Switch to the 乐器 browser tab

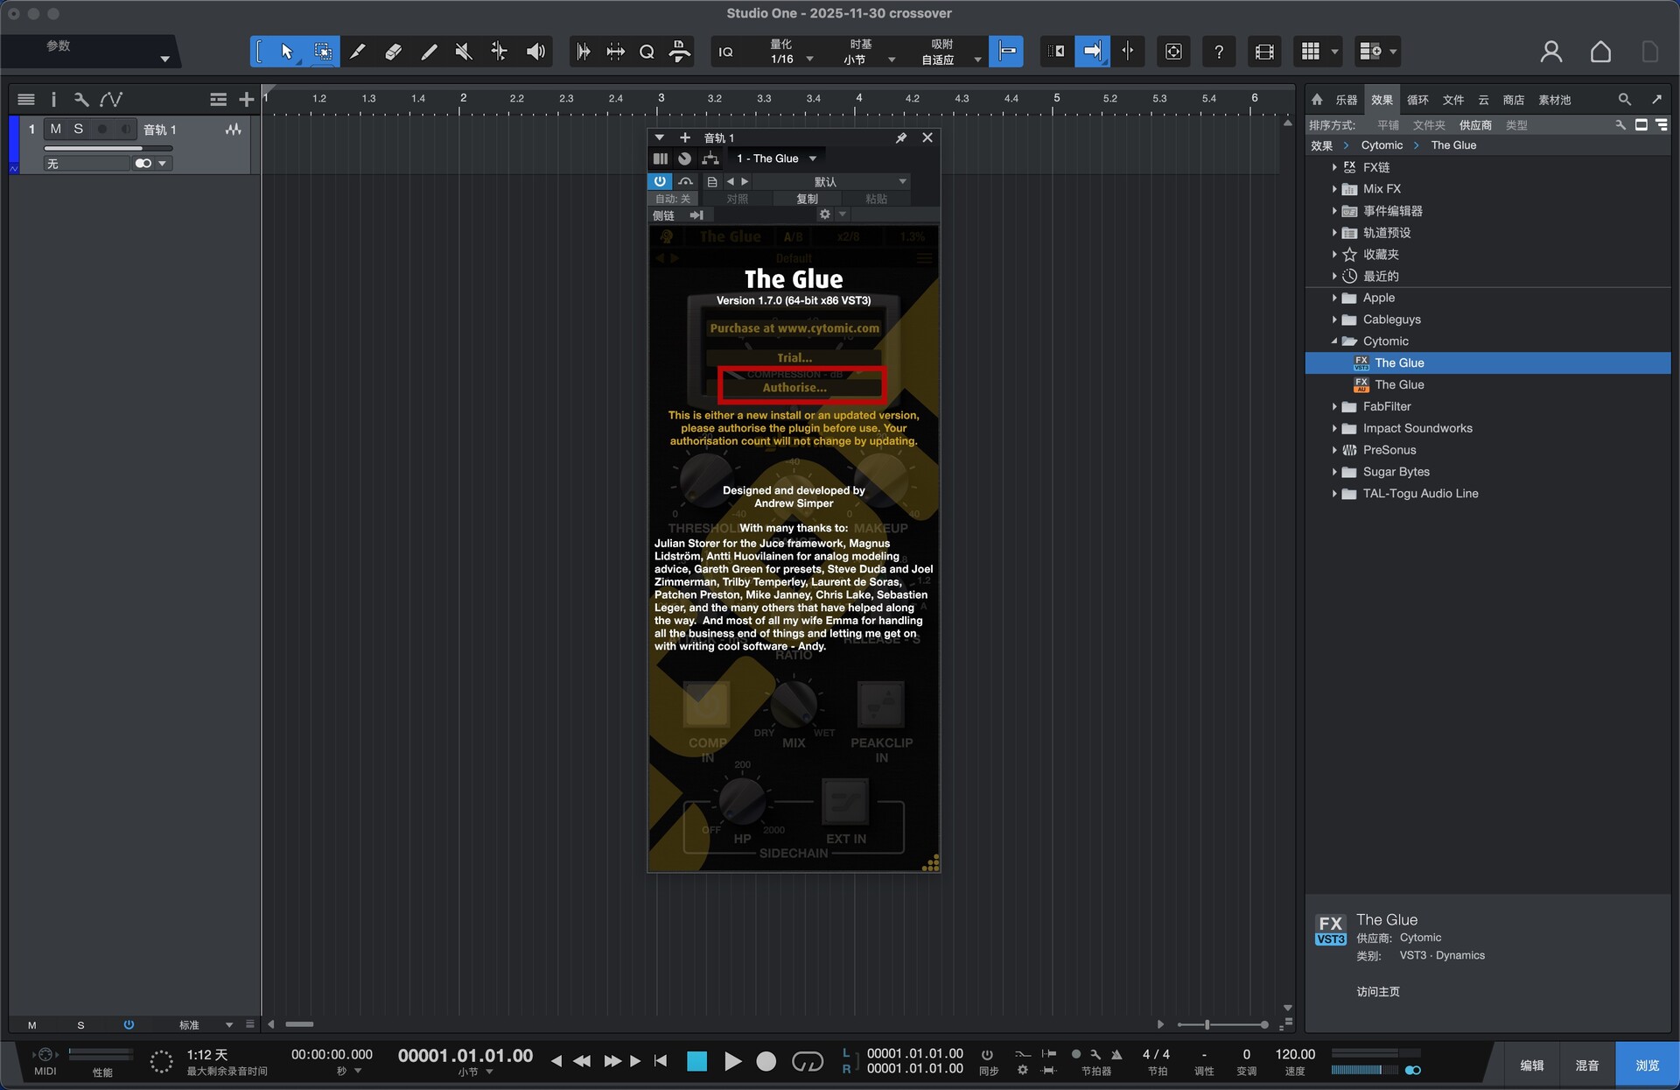[x=1346, y=100]
